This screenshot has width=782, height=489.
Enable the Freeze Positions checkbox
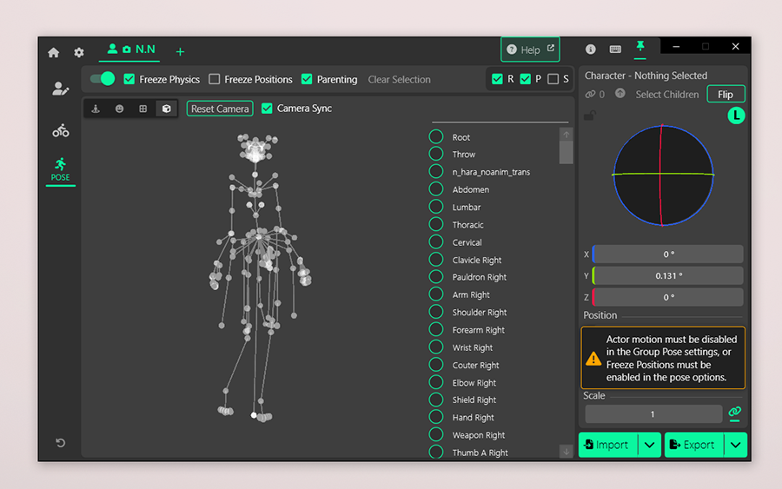pyautogui.click(x=215, y=79)
